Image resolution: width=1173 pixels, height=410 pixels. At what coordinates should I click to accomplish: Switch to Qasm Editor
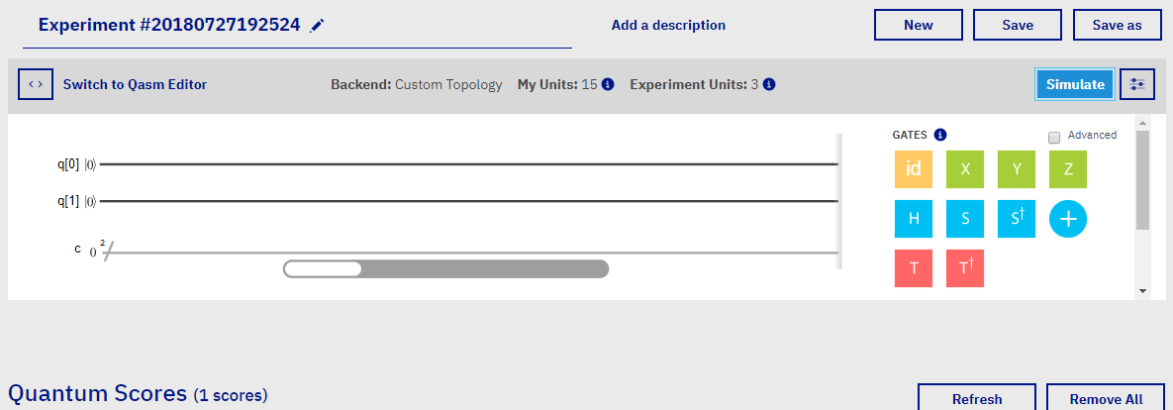135,84
